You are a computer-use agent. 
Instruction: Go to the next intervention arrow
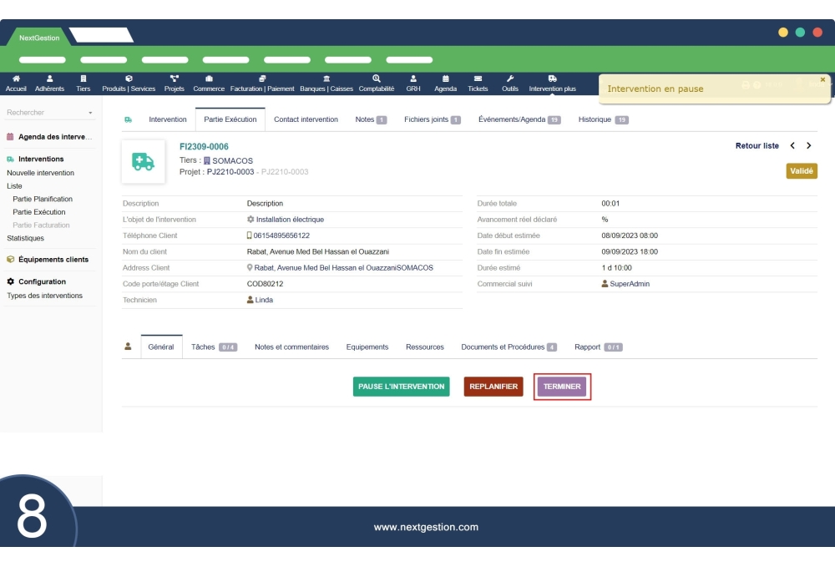click(x=808, y=146)
